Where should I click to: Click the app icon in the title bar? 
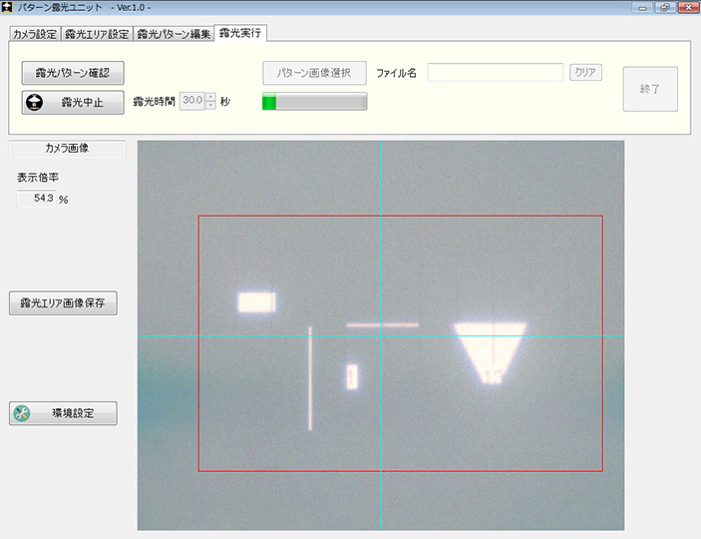click(8, 8)
